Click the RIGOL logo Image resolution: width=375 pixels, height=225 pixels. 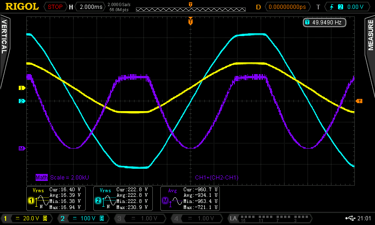(x=22, y=7)
